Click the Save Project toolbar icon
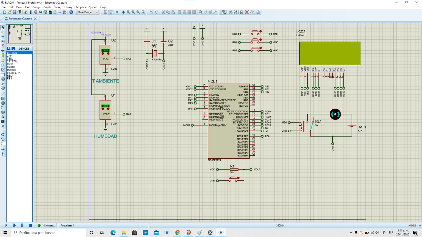Screen dimensions: 422x237 click(15, 12)
